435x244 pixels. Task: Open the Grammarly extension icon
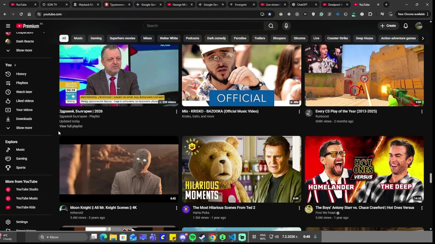click(x=321, y=14)
